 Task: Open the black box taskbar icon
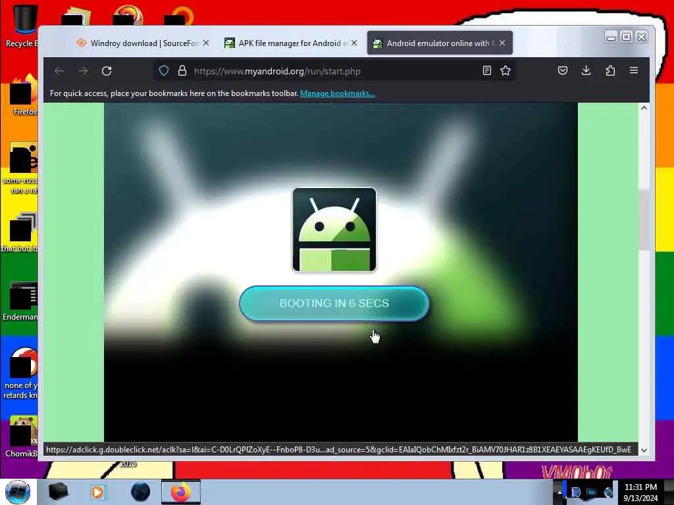(58, 492)
